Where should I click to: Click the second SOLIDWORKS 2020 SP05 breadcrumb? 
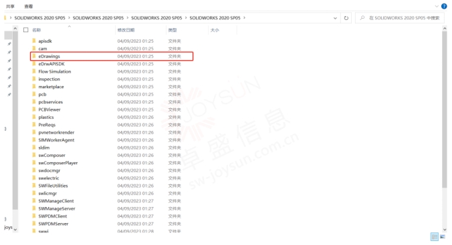[x=98, y=18]
